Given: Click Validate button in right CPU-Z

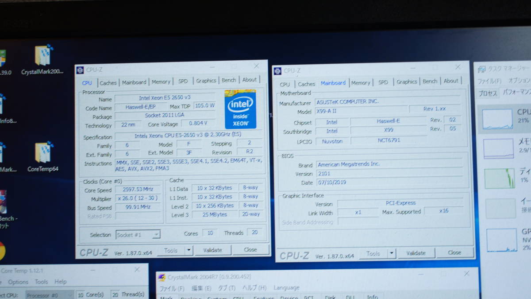Looking at the screenshot, I should click(416, 253).
